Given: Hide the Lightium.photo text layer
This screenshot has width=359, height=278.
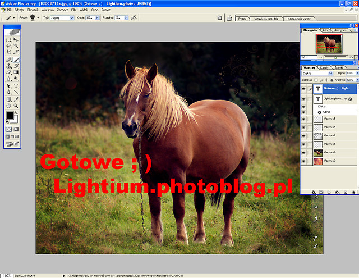Looking at the screenshot, I should coord(303,99).
